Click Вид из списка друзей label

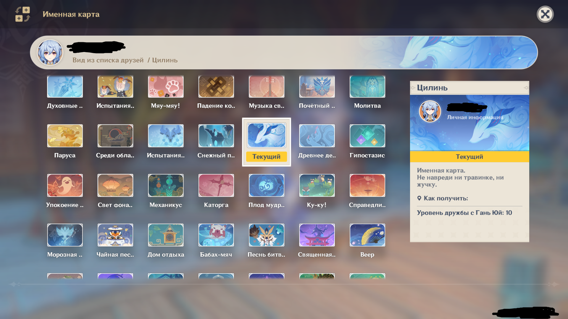click(x=108, y=60)
